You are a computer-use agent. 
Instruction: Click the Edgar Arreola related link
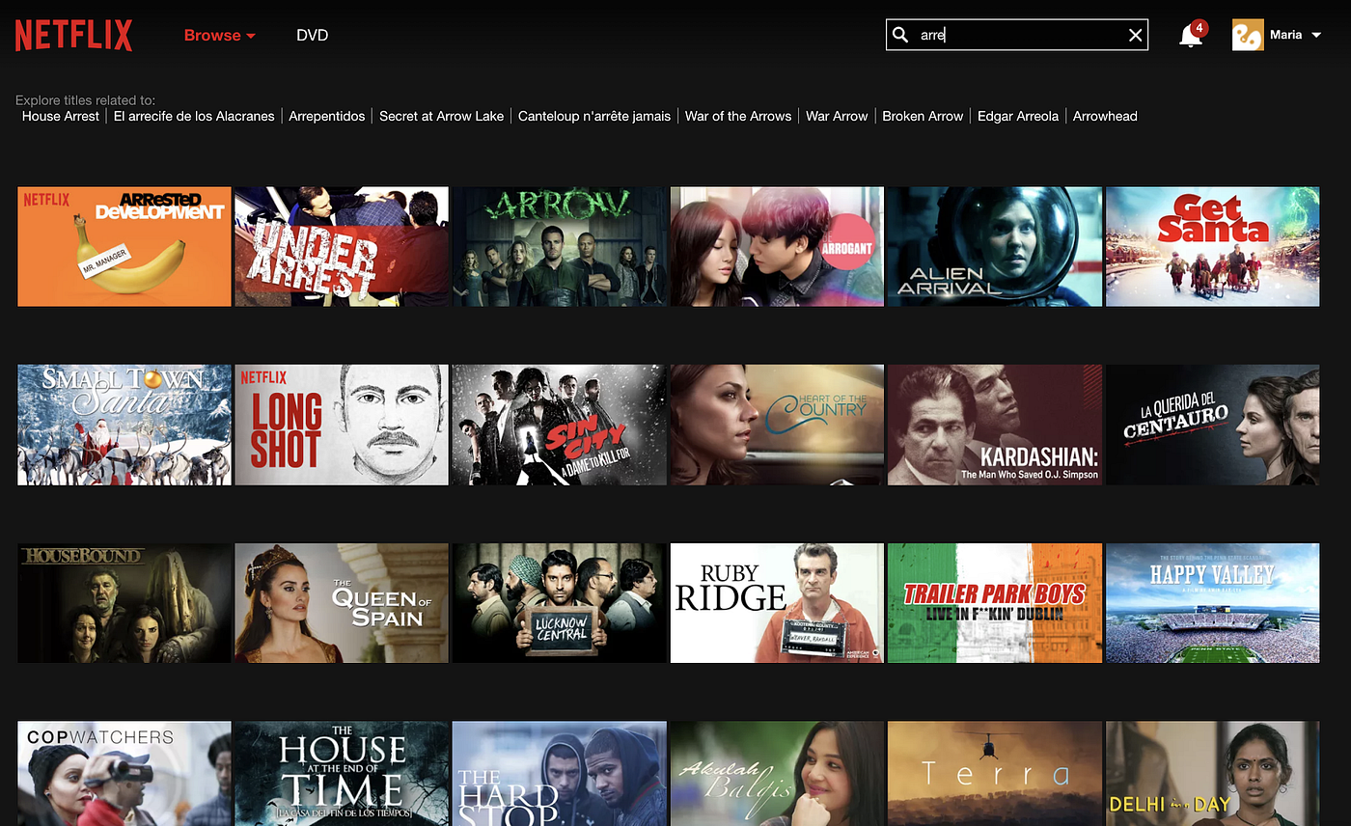click(1018, 116)
